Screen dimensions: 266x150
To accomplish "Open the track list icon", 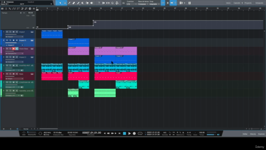I will tap(2, 8).
